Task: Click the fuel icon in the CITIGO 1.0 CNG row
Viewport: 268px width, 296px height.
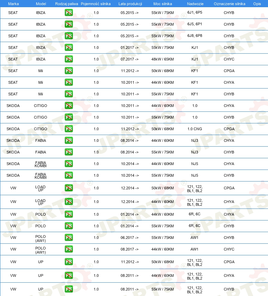Action: 69,129
